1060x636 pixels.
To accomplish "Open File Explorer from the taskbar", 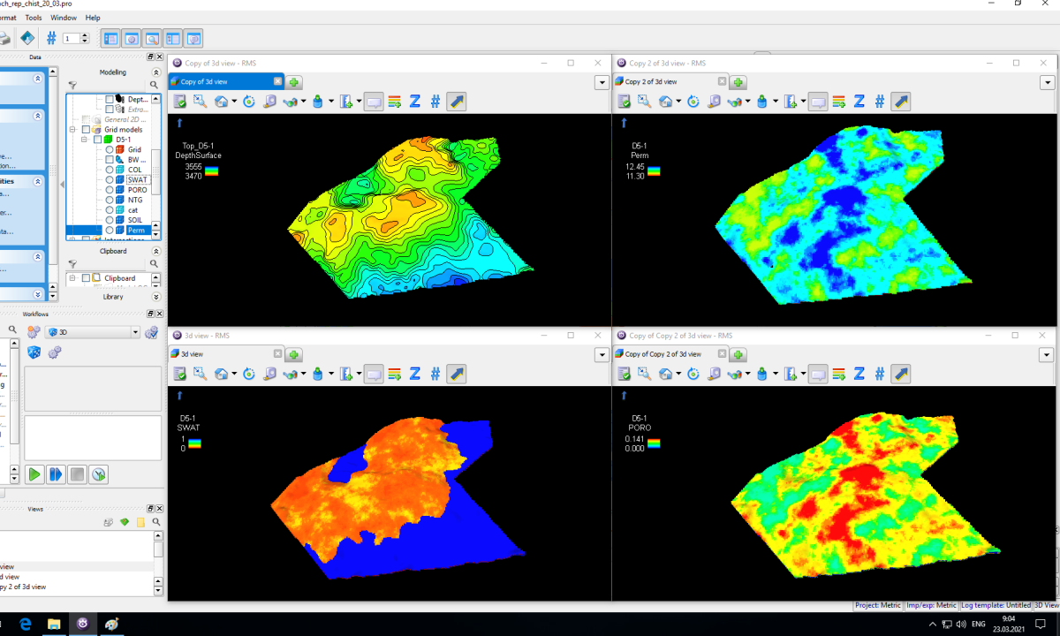I will (x=53, y=624).
